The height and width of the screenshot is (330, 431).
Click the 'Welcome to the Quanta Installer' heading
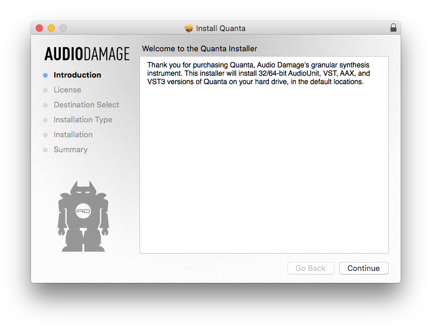pyautogui.click(x=200, y=49)
